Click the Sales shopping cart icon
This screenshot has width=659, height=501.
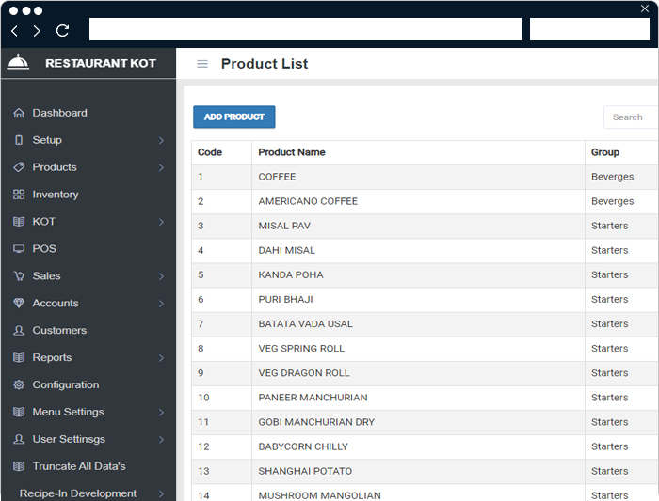[19, 276]
